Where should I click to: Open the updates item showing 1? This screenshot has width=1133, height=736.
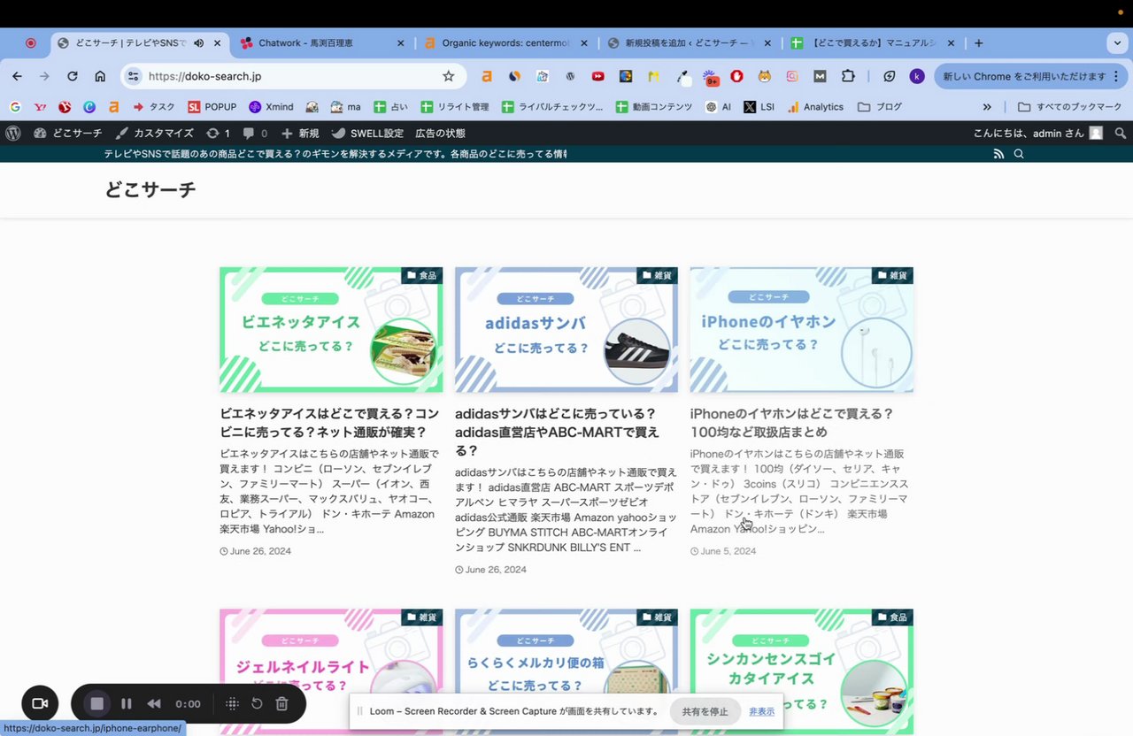coord(218,133)
